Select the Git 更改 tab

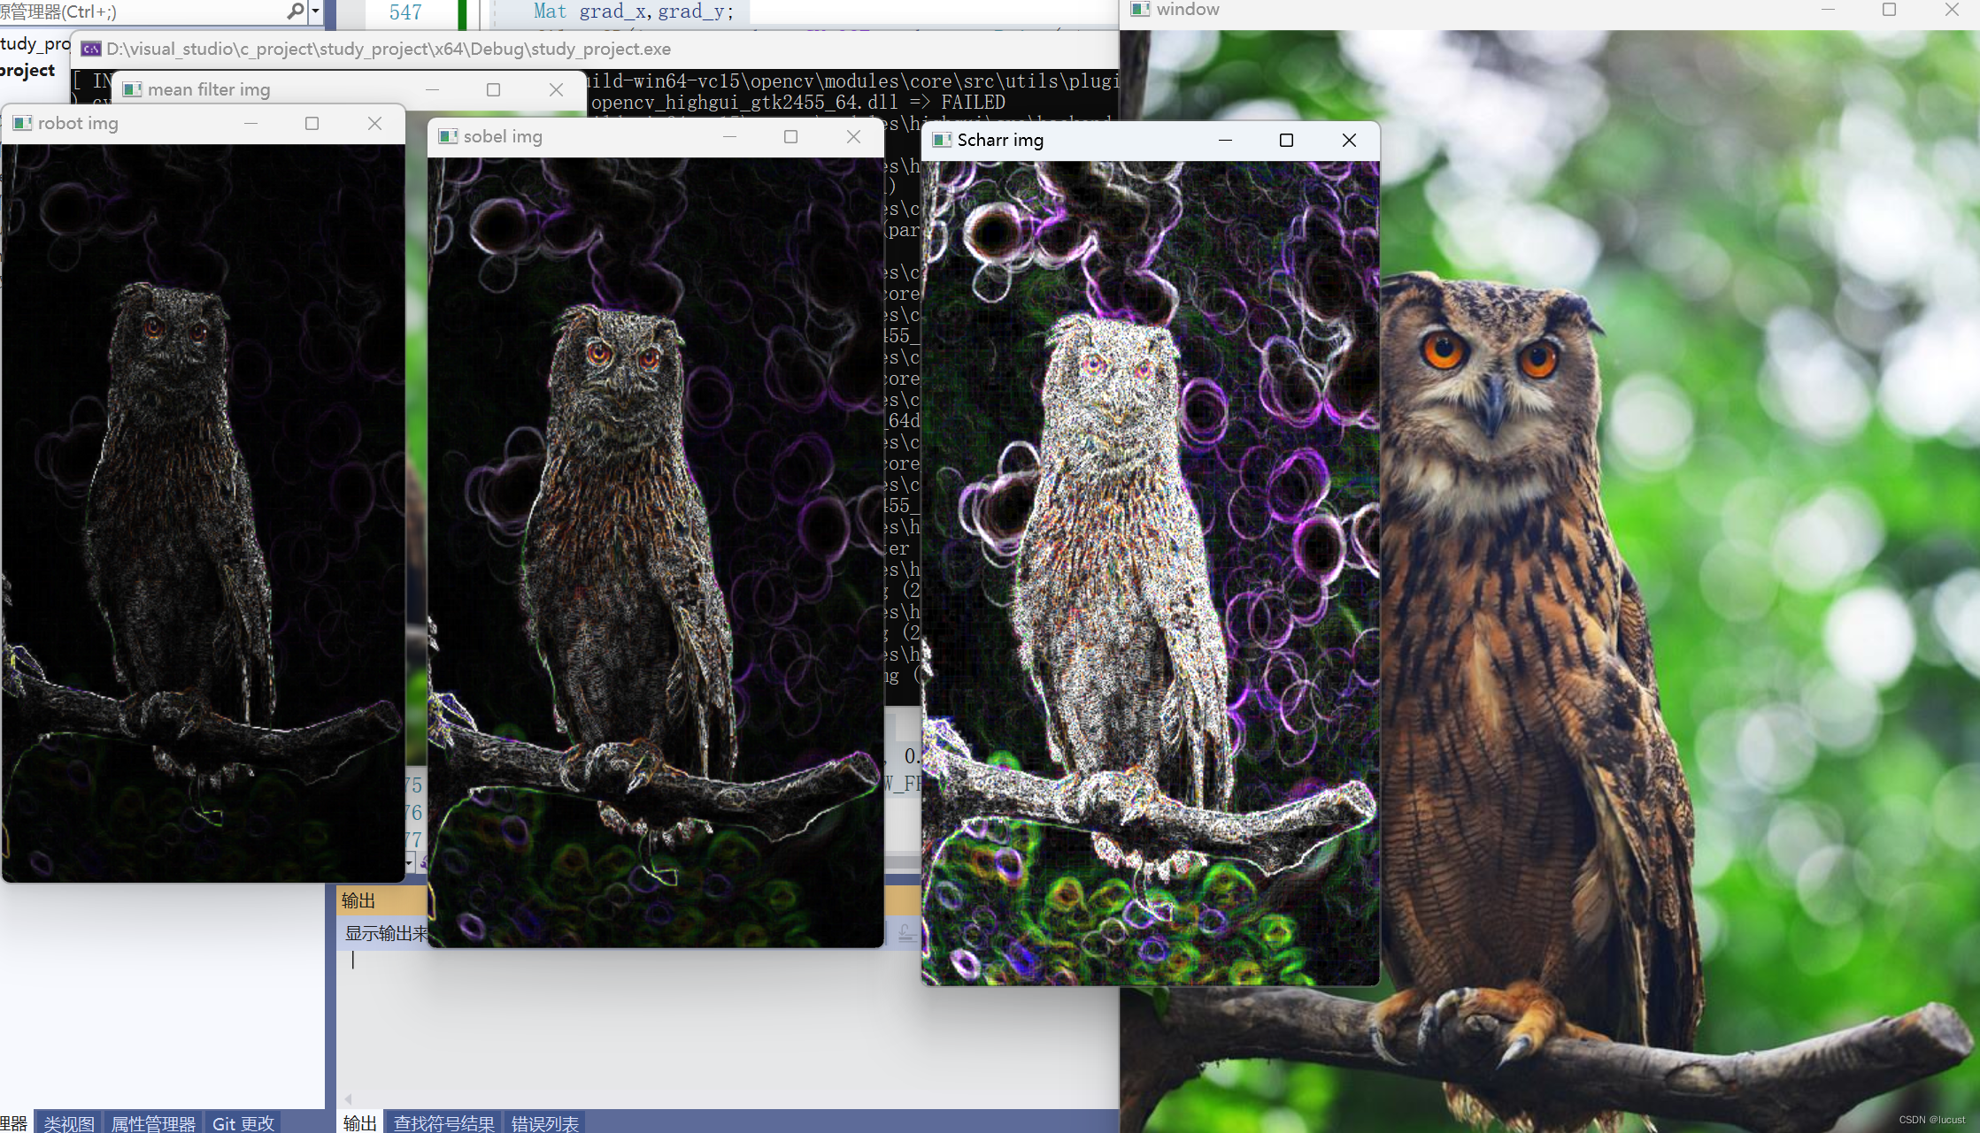243,1123
